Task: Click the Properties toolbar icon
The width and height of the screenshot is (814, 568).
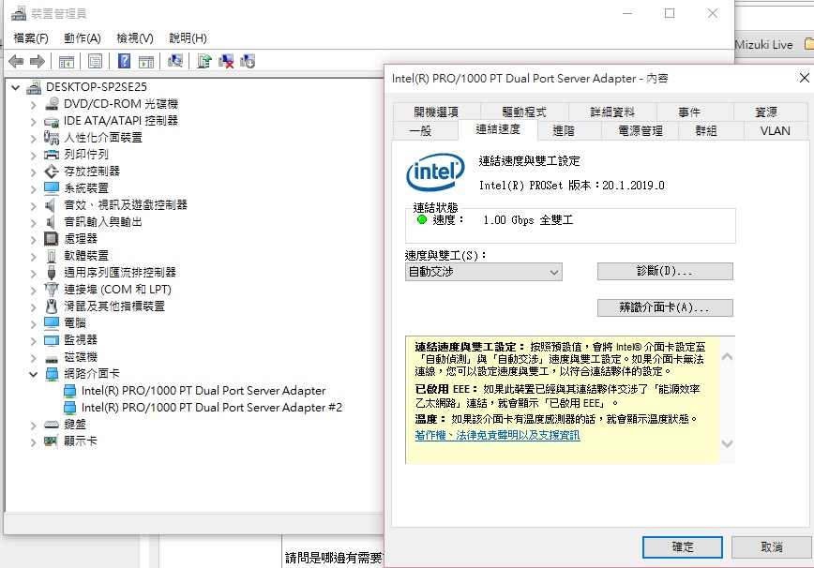Action: pos(95,62)
